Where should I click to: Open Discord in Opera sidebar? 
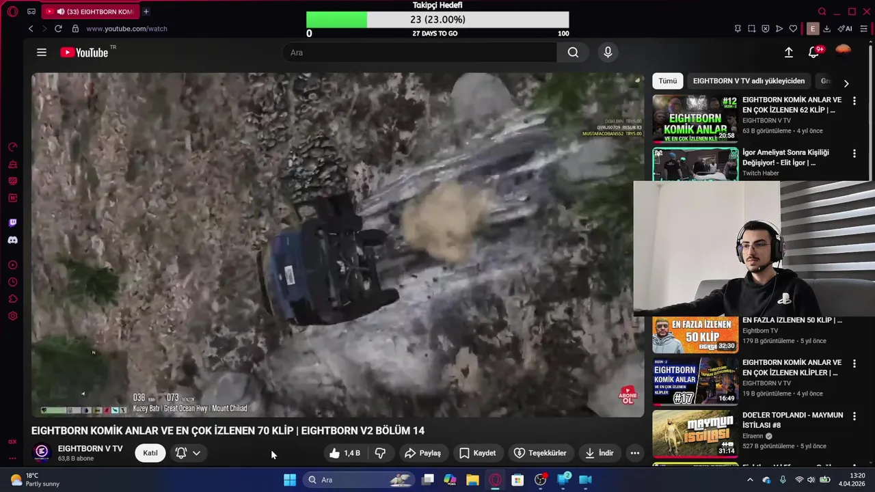pyautogui.click(x=12, y=241)
